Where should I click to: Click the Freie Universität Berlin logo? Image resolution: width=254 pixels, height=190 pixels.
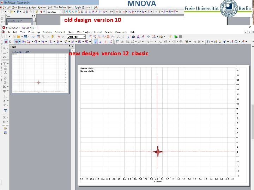218,8
